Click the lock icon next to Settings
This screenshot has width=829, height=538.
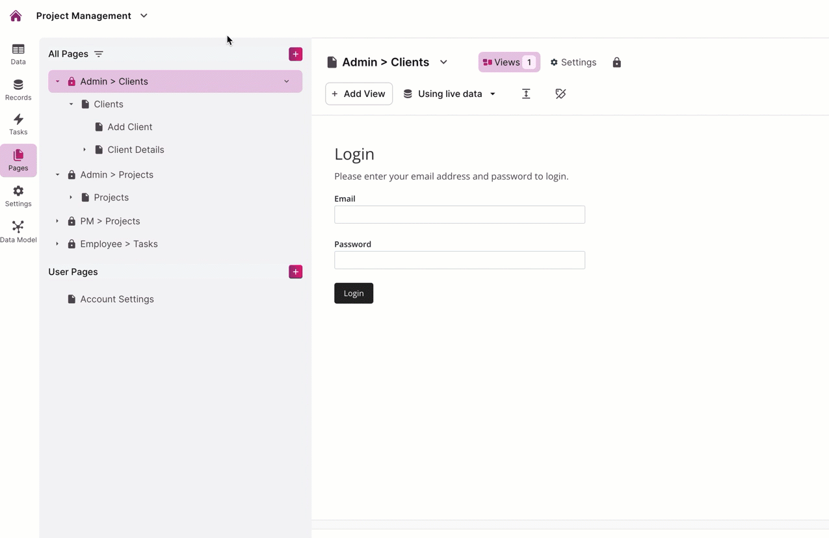(616, 62)
